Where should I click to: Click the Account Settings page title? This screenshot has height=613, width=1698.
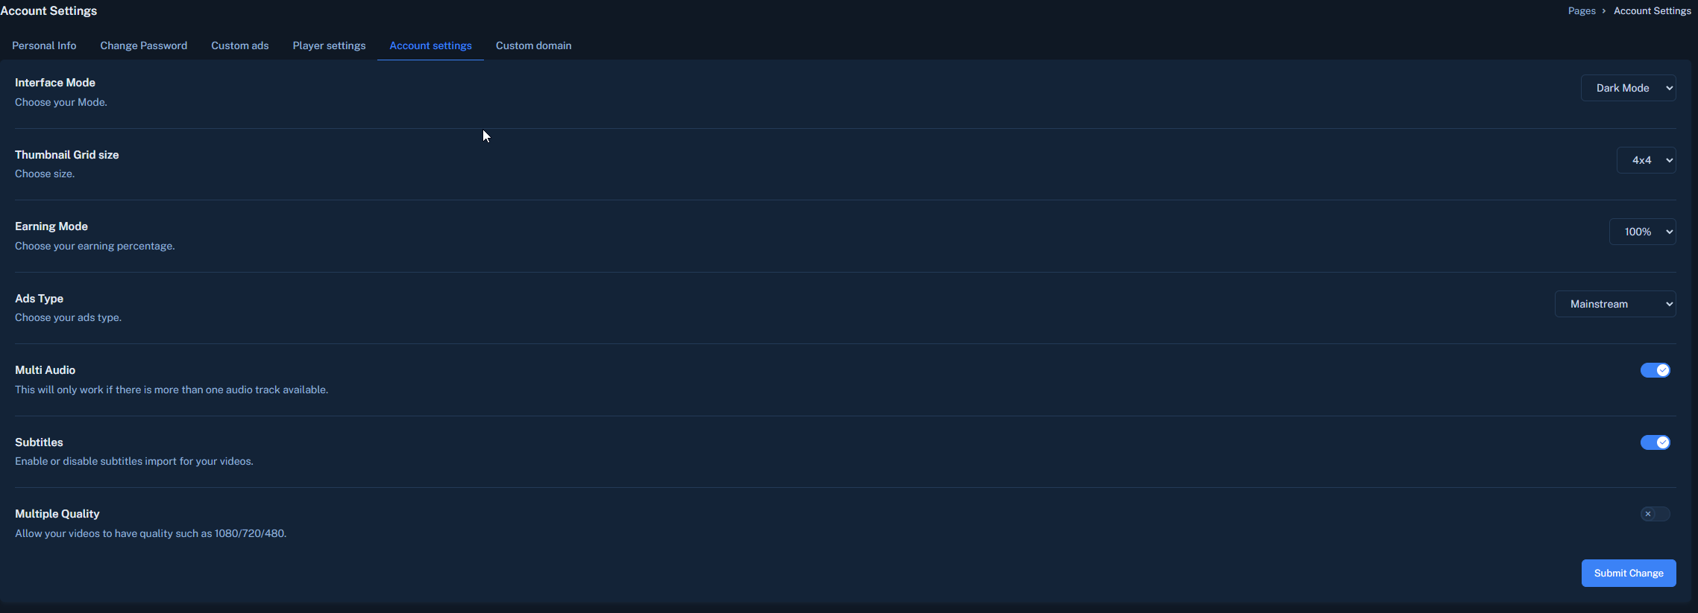tap(48, 11)
